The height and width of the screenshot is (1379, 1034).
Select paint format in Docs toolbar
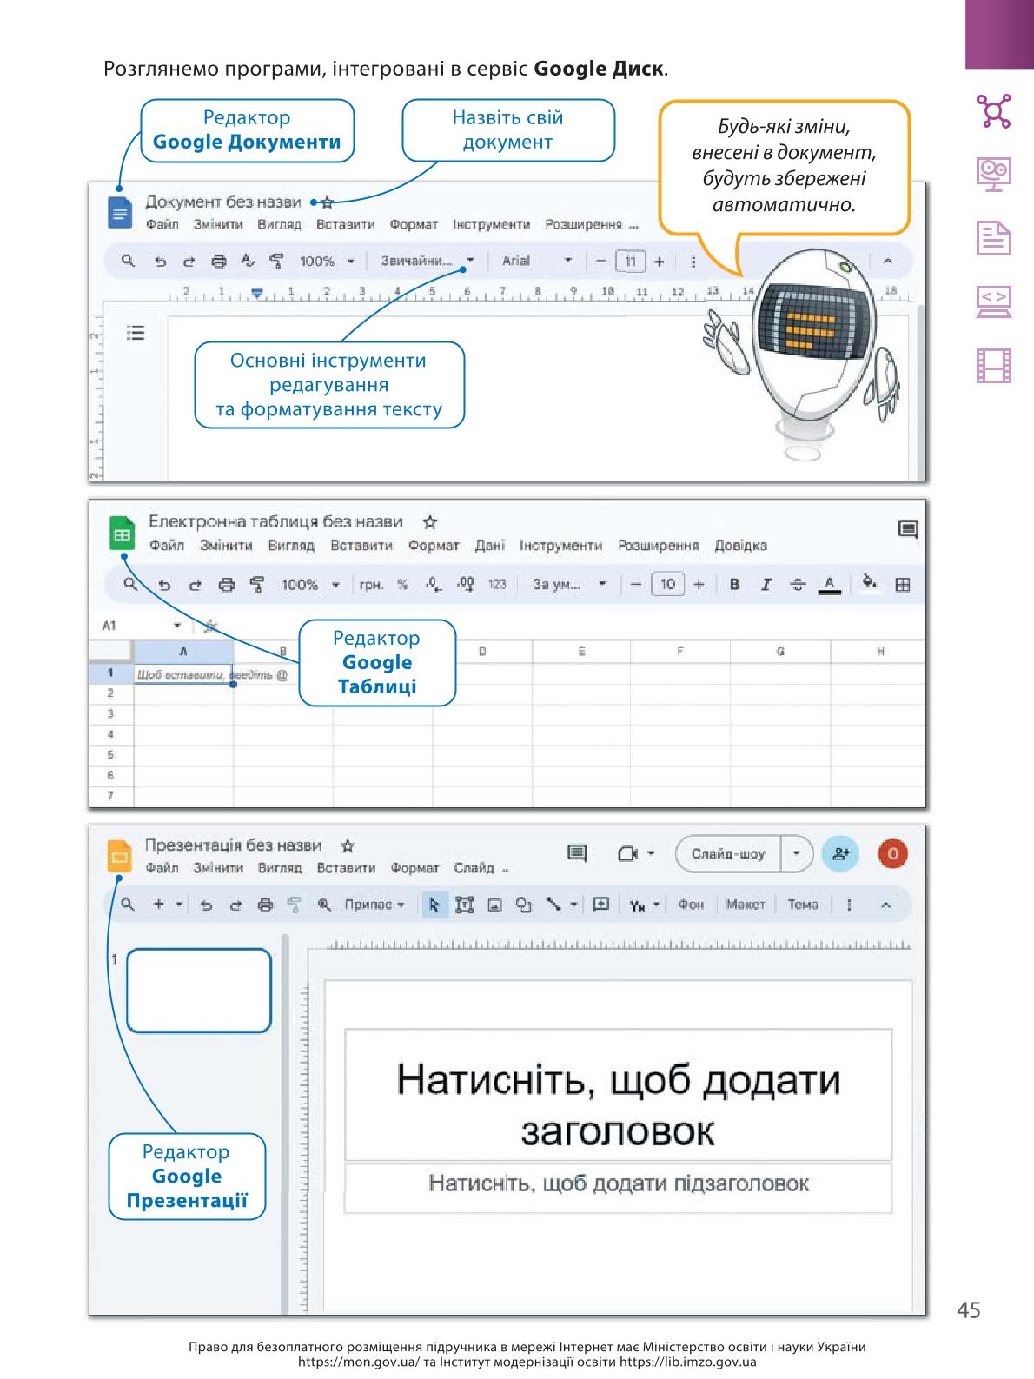pyautogui.click(x=276, y=261)
